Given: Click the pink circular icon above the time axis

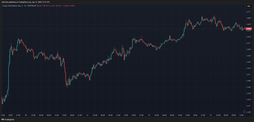Looking at the screenshot, I should click(x=244, y=111).
